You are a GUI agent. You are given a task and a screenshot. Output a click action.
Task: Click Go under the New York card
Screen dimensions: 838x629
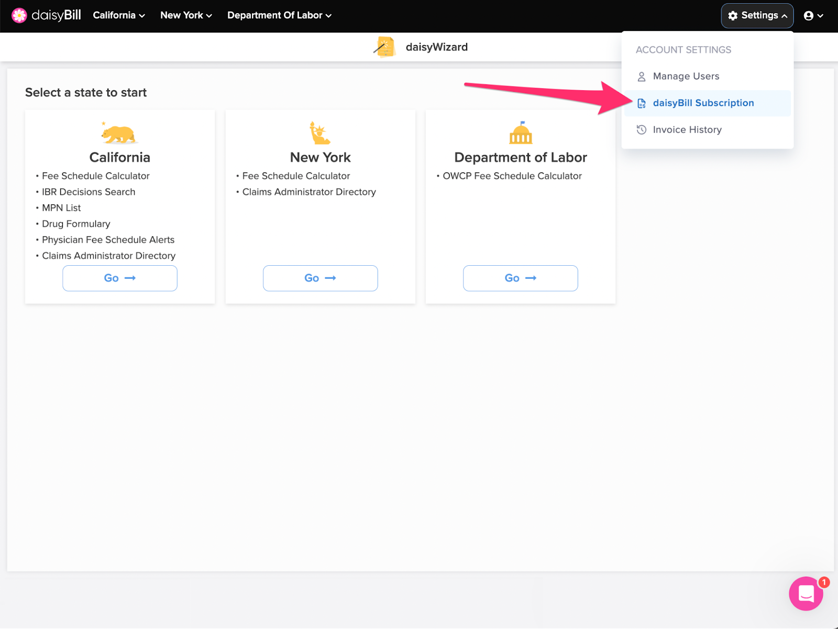(x=320, y=278)
